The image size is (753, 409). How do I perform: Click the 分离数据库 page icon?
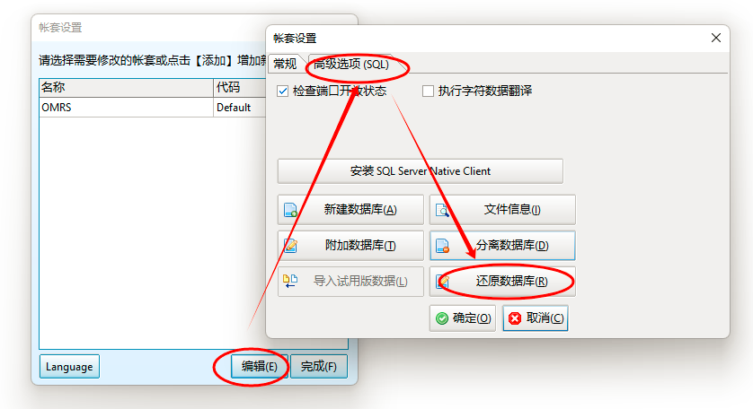[x=442, y=246]
